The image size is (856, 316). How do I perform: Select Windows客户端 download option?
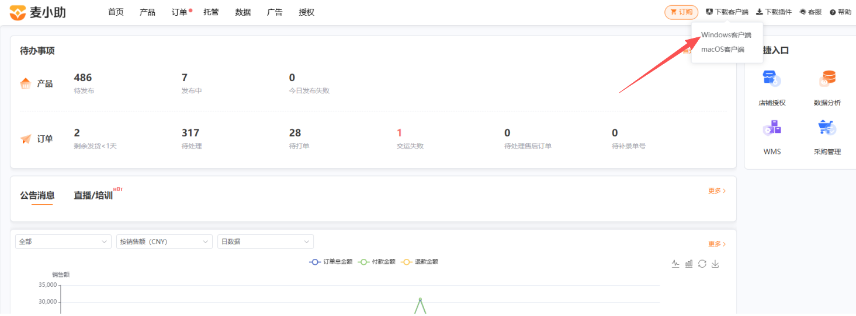pyautogui.click(x=726, y=35)
